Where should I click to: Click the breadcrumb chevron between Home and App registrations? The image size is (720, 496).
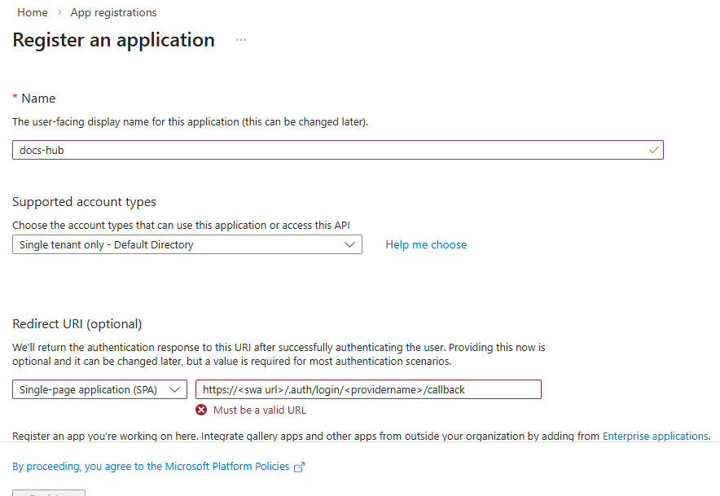58,12
